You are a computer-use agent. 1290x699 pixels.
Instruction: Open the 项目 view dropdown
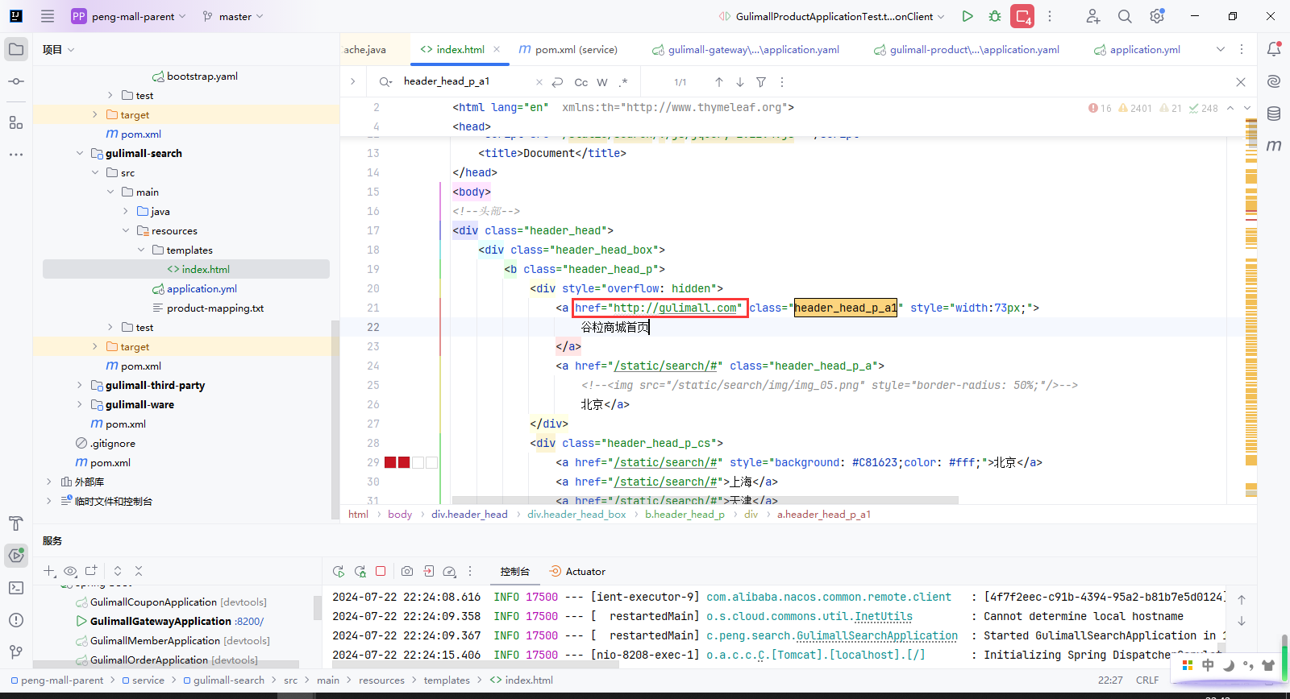pos(59,49)
